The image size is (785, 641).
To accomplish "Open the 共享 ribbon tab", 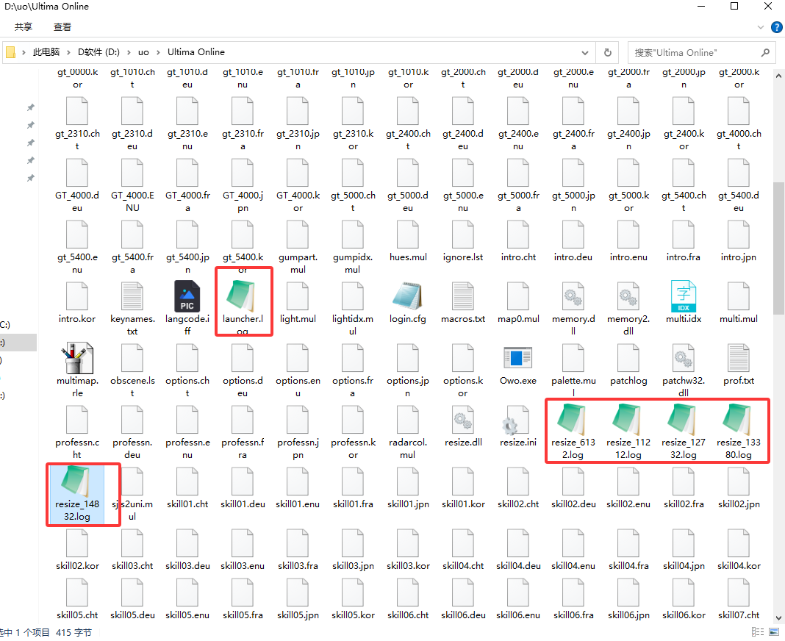I will coord(24,27).
